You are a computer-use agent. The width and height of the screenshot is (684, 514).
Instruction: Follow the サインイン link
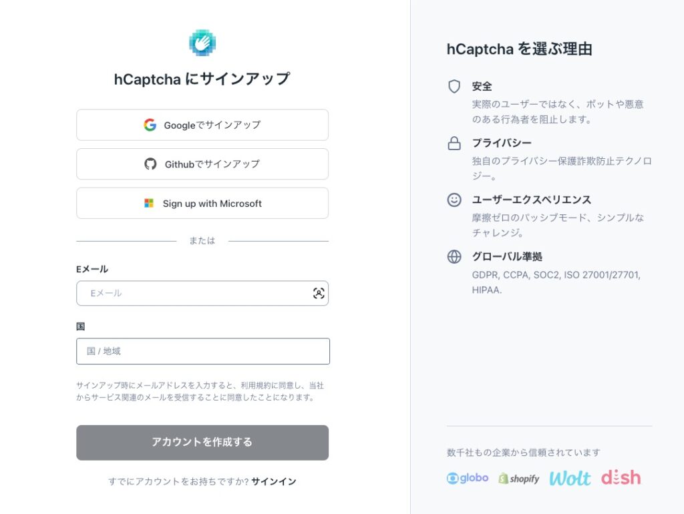coord(274,481)
